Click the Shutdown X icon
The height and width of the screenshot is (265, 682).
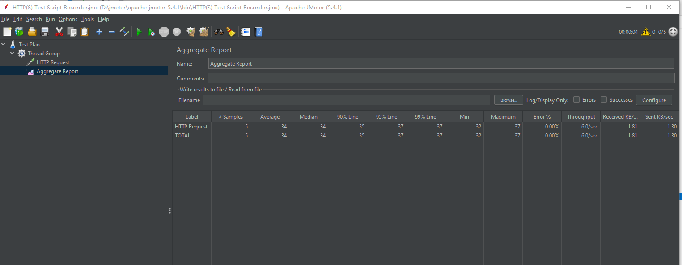[177, 32]
